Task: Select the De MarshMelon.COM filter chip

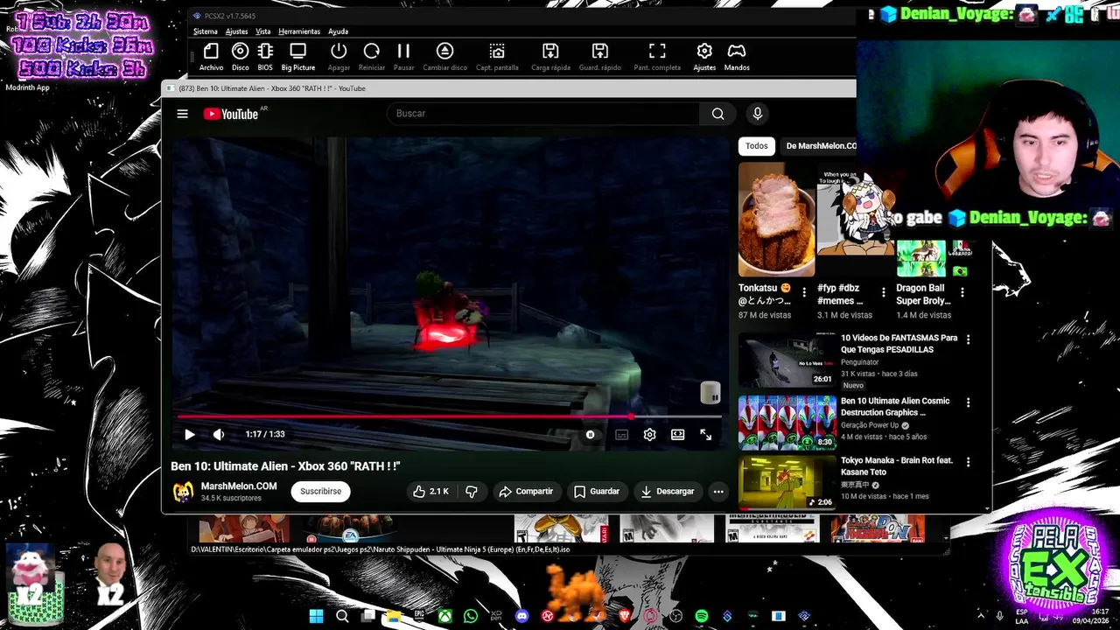Action: coord(819,146)
